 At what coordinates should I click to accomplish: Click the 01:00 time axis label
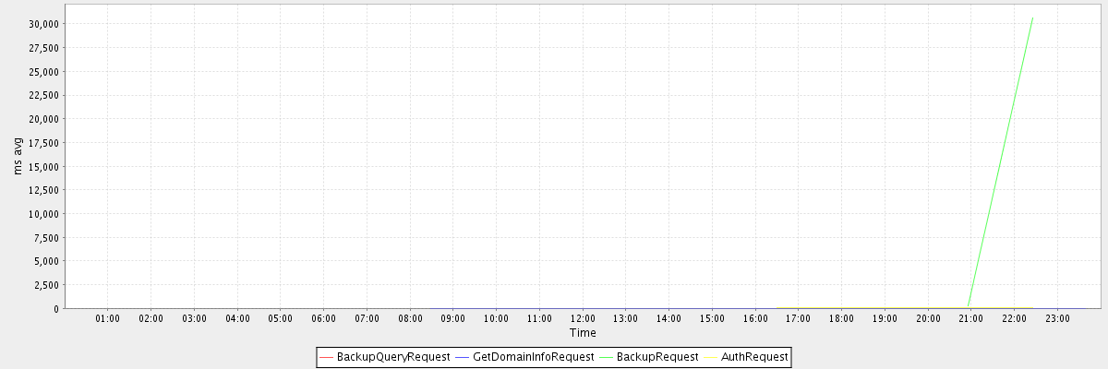(x=108, y=318)
